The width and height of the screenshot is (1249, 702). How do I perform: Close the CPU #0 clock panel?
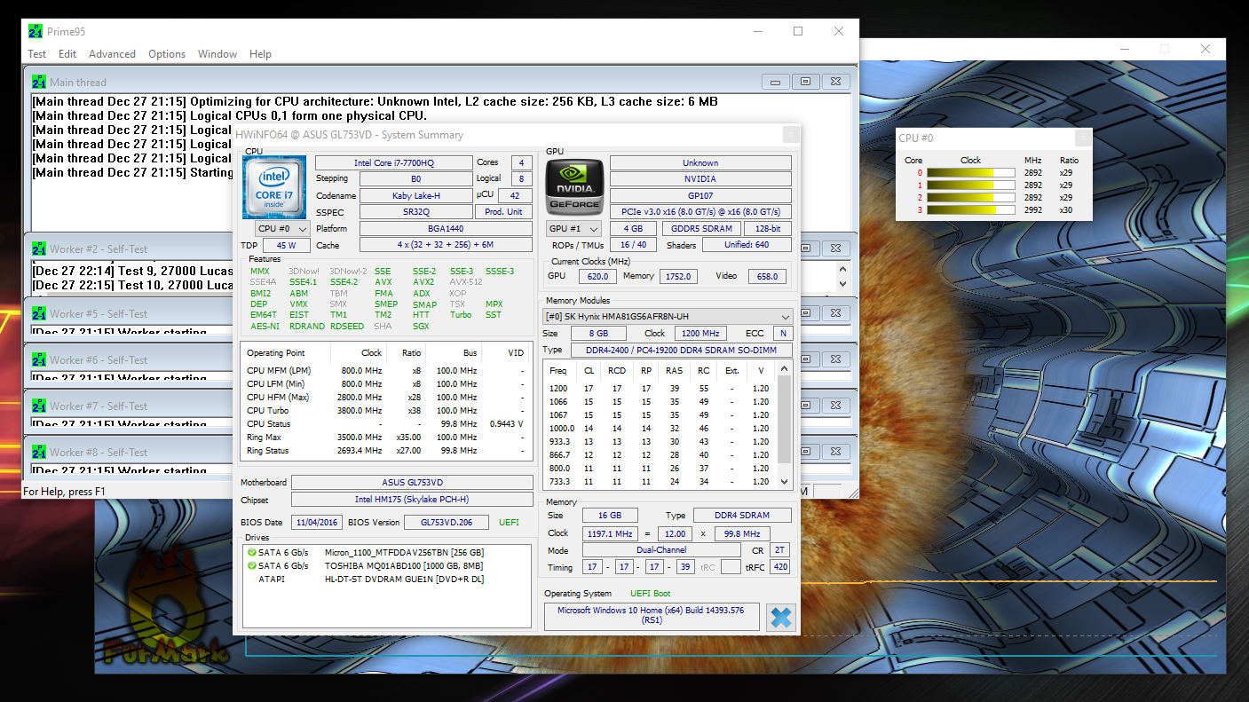[x=1082, y=138]
